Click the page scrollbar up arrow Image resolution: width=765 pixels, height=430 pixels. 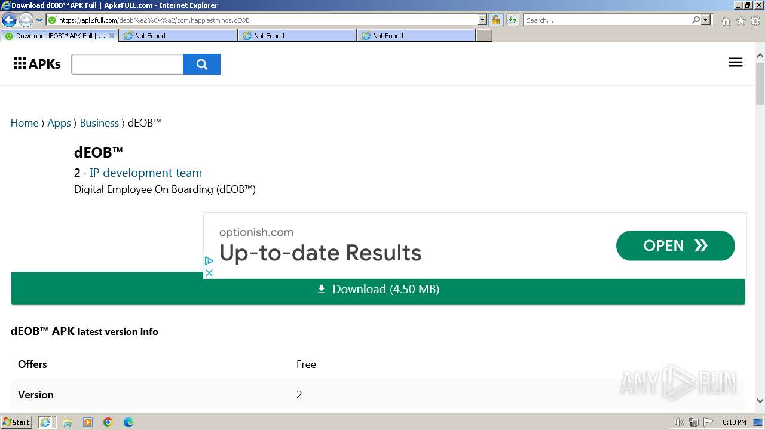[760, 56]
